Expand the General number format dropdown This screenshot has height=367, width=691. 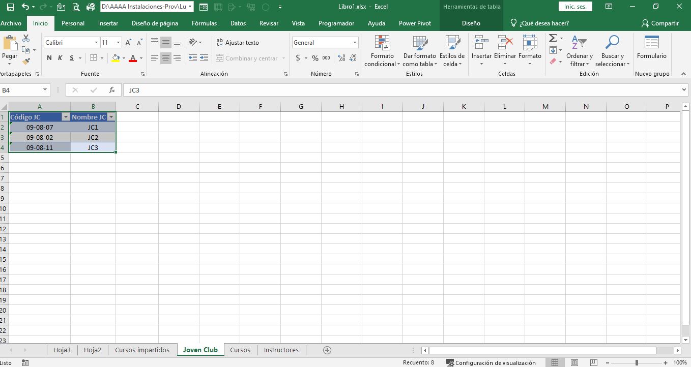pos(355,43)
